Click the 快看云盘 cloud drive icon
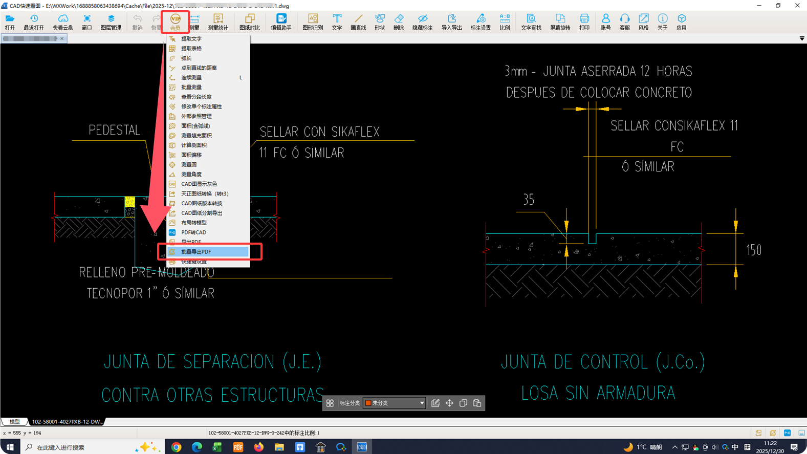 click(x=62, y=21)
